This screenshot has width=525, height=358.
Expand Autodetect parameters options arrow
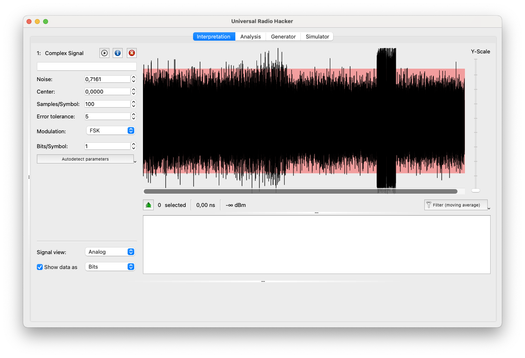[135, 161]
